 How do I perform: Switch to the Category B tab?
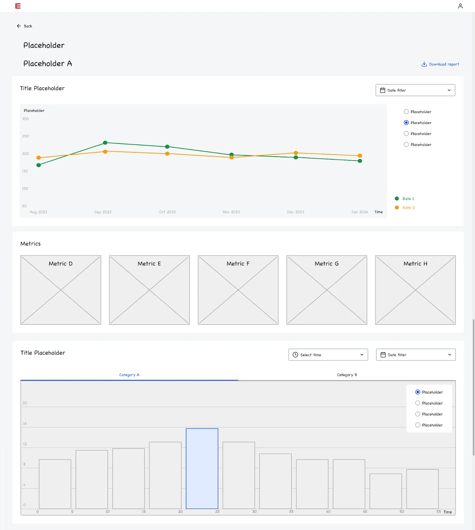point(347,375)
